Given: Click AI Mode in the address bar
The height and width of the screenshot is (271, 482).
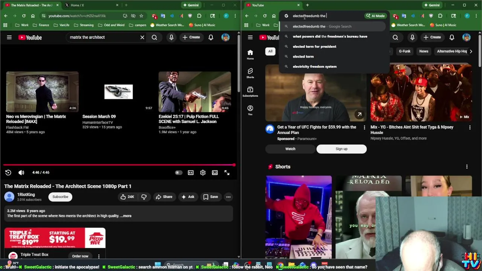Looking at the screenshot, I should tap(375, 16).
